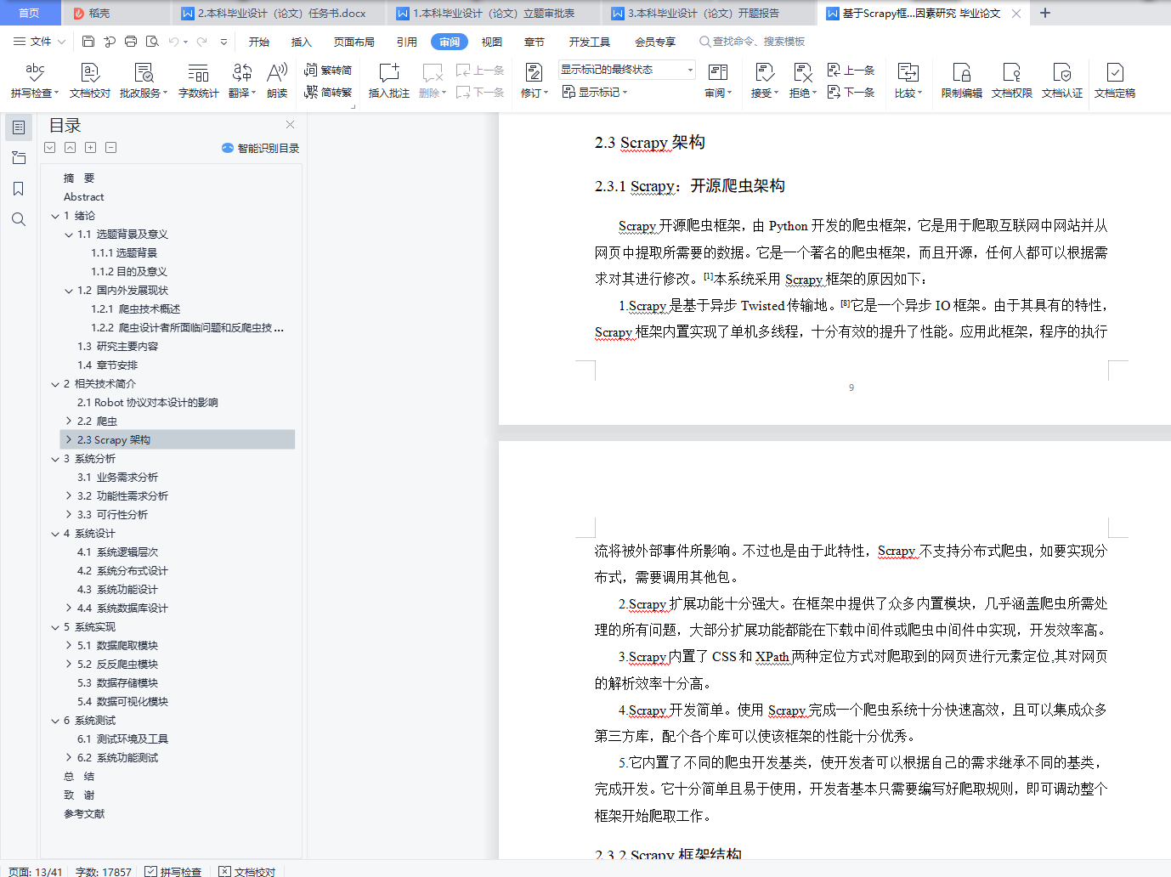Viewport: 1171px width, 877px height.
Task: Switch to the 引用 ribbon tab
Action: pyautogui.click(x=407, y=42)
